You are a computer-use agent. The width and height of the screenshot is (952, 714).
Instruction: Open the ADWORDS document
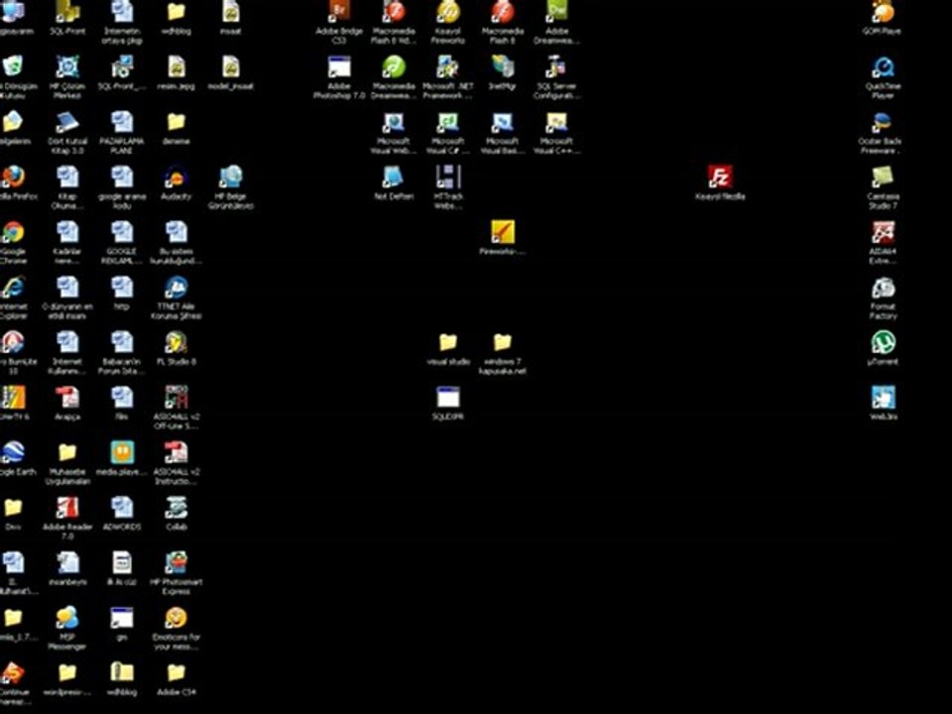pos(121,508)
